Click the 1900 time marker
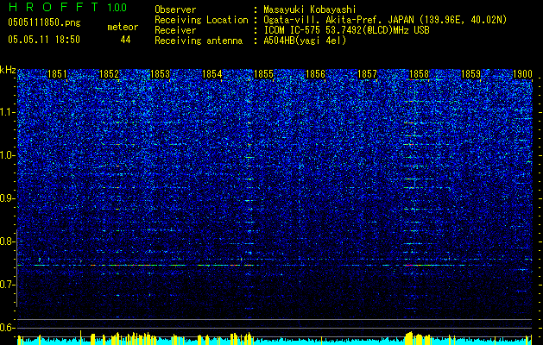This screenshot has height=345, width=543. (522, 74)
